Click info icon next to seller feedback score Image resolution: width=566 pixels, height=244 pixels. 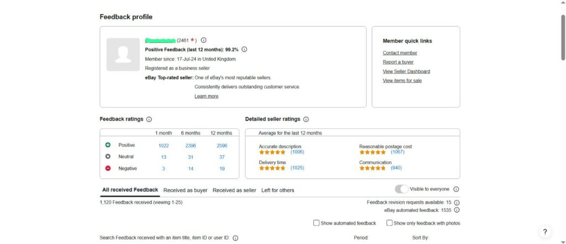tap(203, 40)
